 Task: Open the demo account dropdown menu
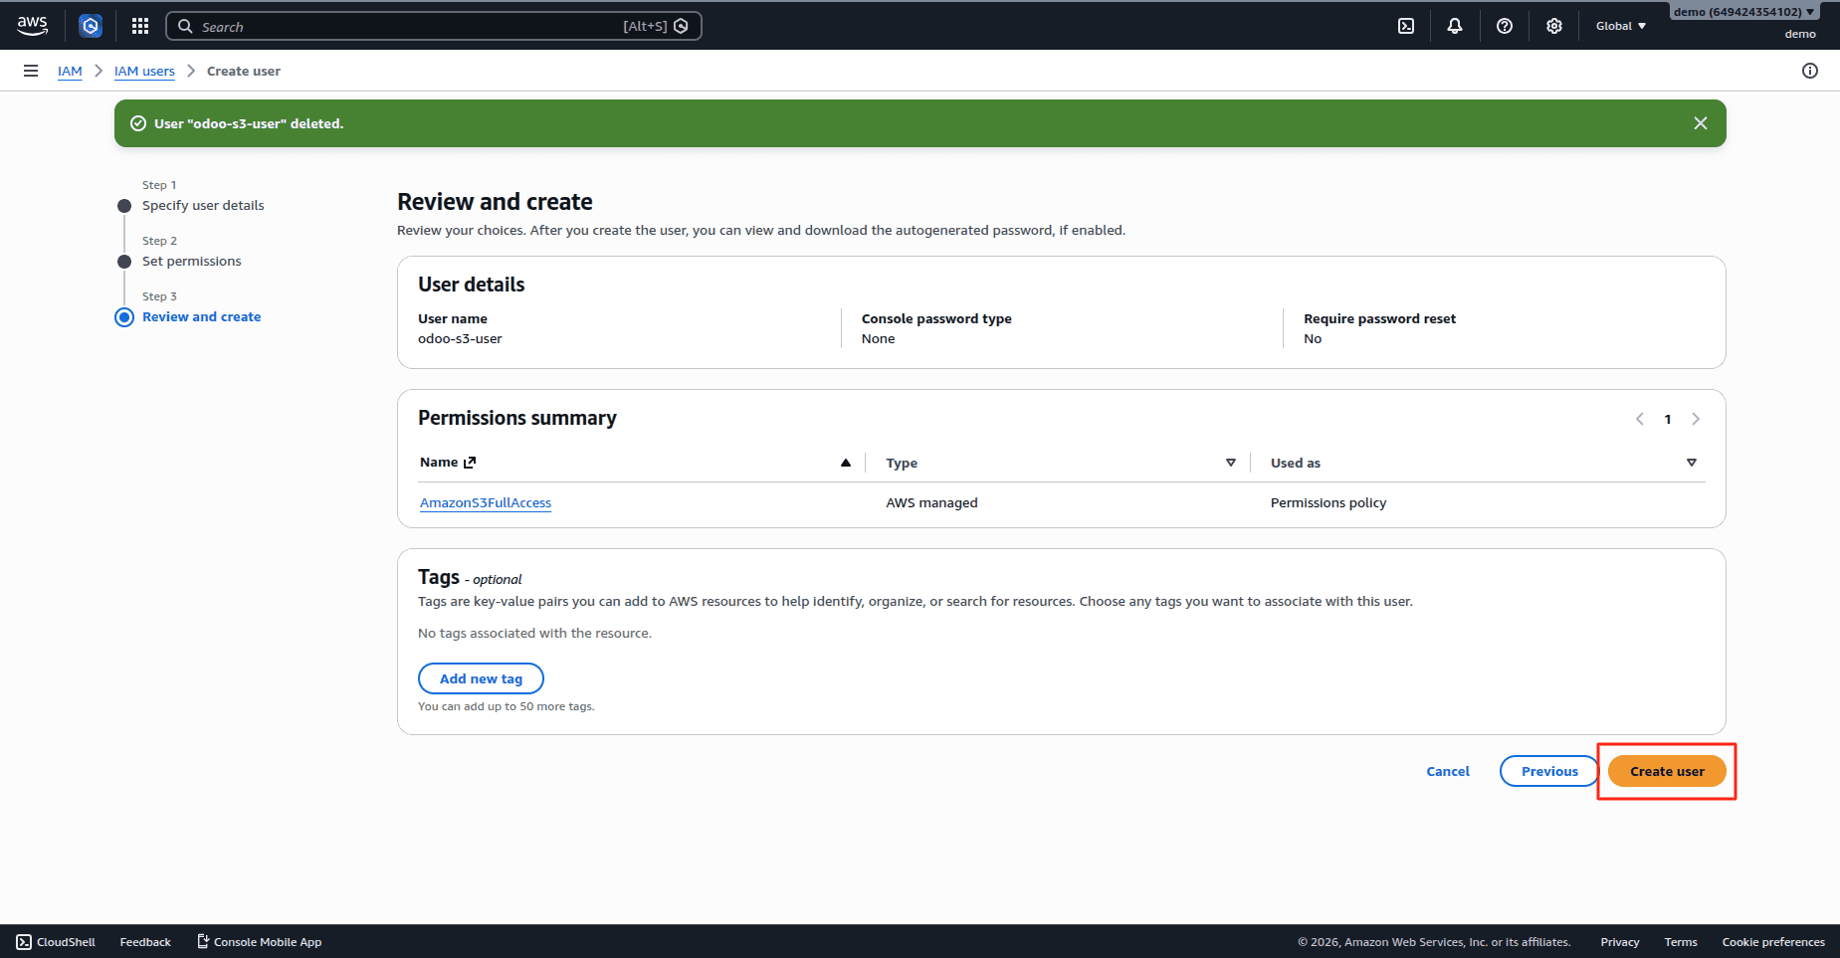(x=1744, y=12)
